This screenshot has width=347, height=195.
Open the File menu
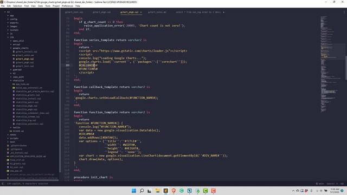(x=3, y=6)
